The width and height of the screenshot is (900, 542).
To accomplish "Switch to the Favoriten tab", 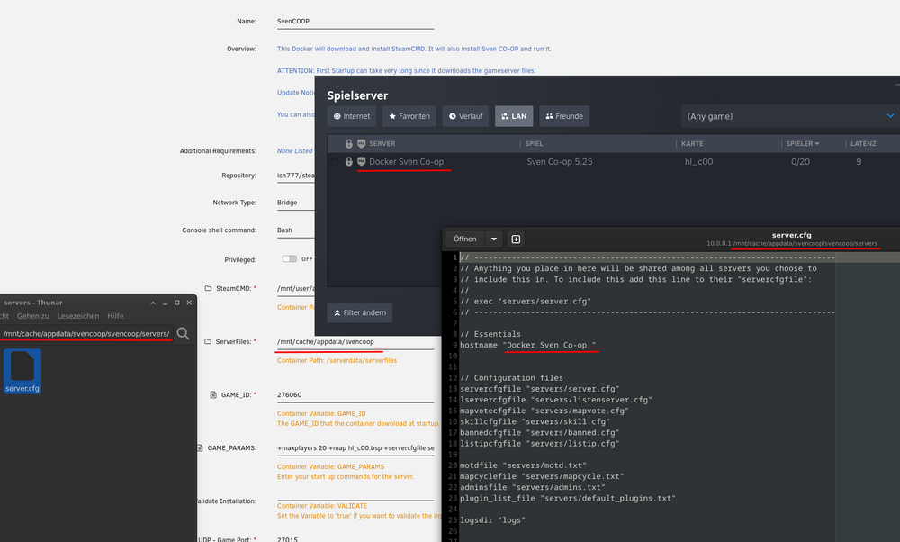I will 409,116.
